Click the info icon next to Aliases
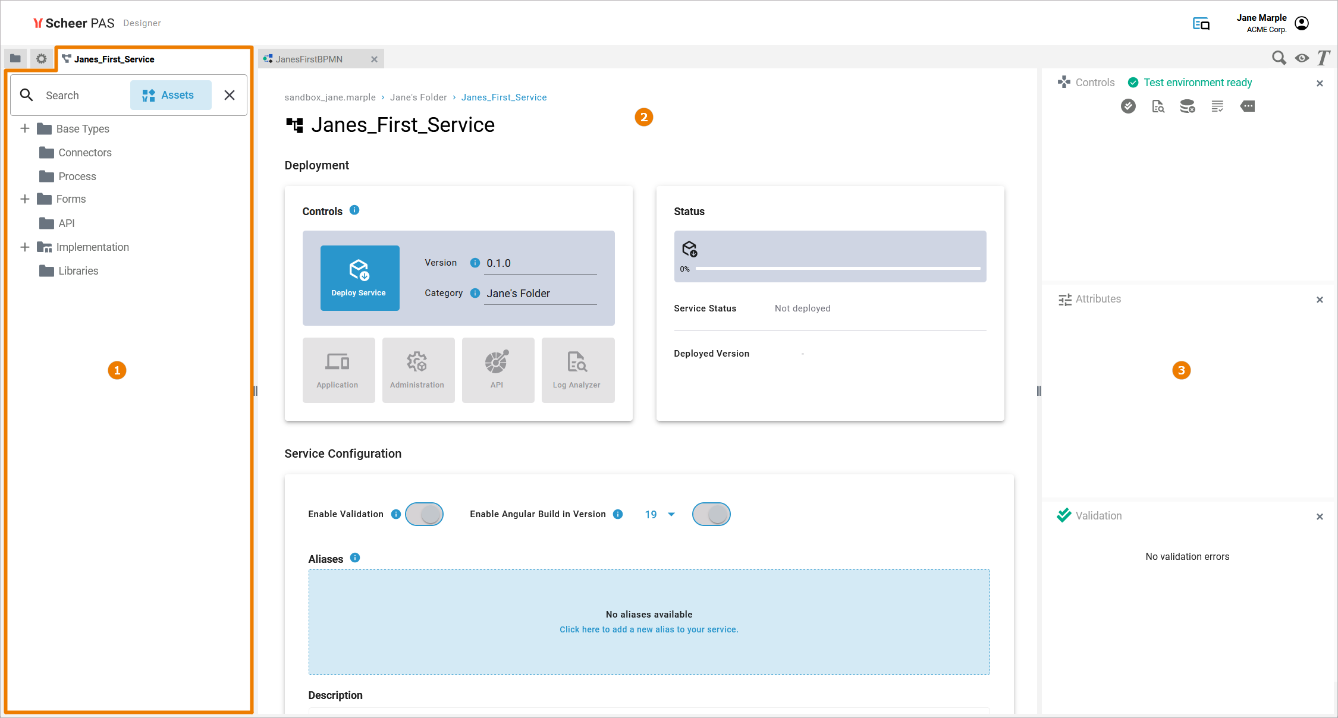 (355, 558)
